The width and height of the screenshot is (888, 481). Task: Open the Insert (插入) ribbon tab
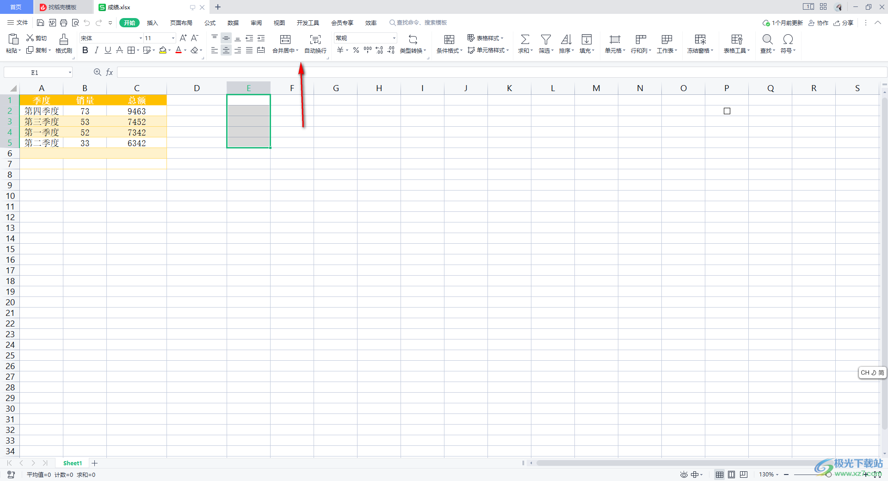(x=153, y=23)
